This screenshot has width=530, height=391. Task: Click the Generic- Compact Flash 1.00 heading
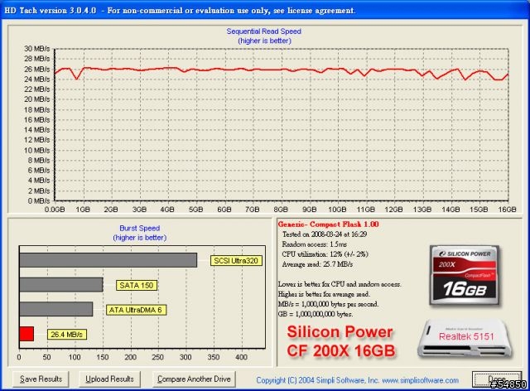(328, 224)
